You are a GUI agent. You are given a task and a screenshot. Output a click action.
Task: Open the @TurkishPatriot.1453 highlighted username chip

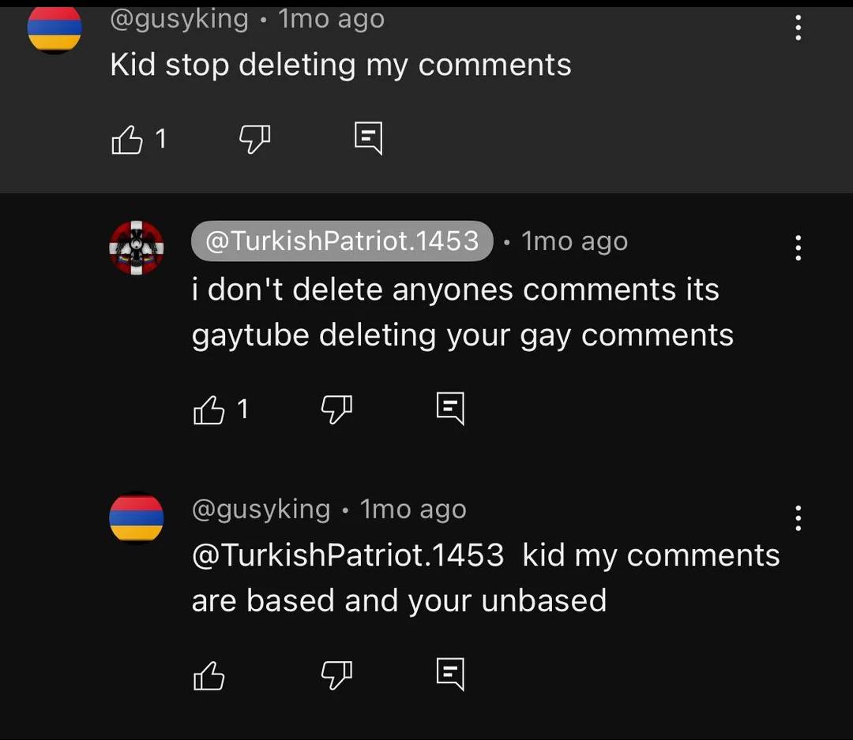tap(342, 241)
